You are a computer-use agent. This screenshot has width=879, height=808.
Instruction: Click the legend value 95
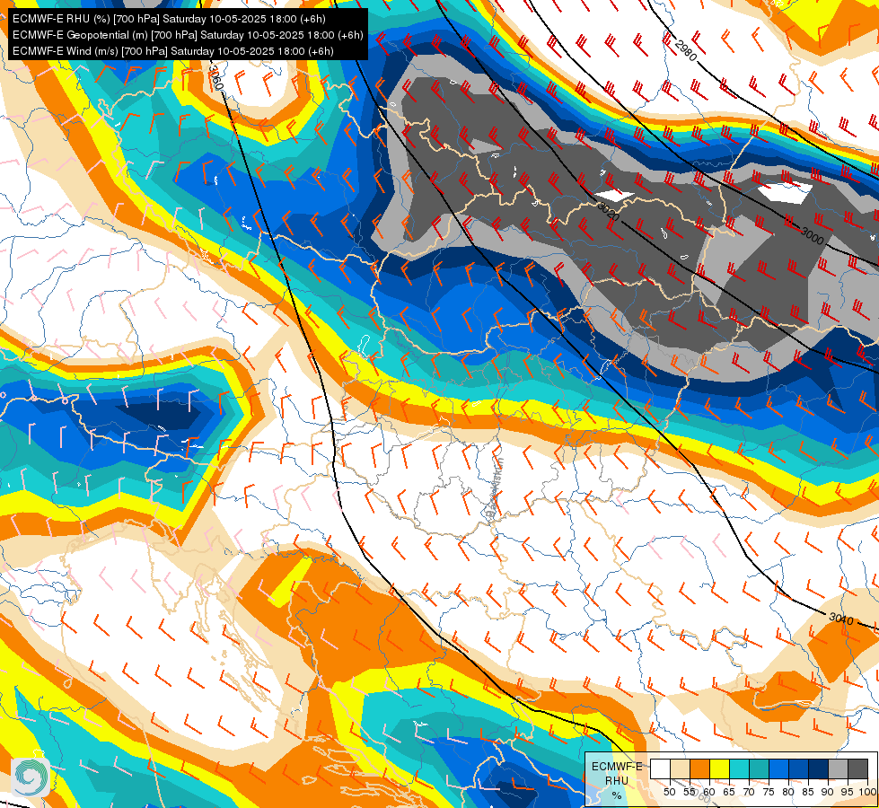(x=847, y=792)
